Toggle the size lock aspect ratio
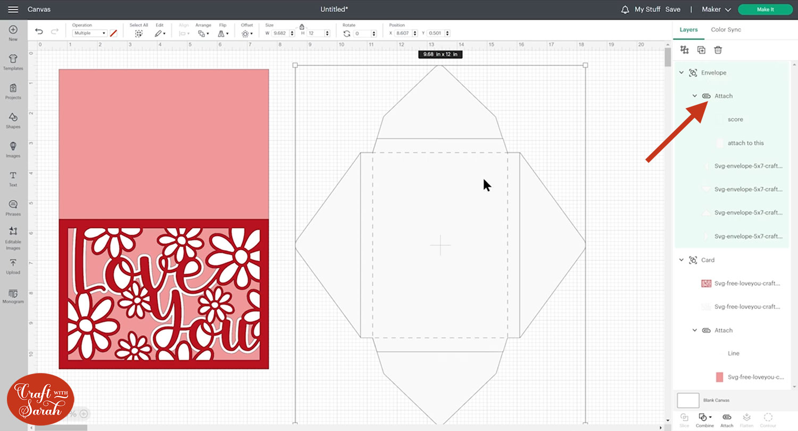 click(x=302, y=27)
